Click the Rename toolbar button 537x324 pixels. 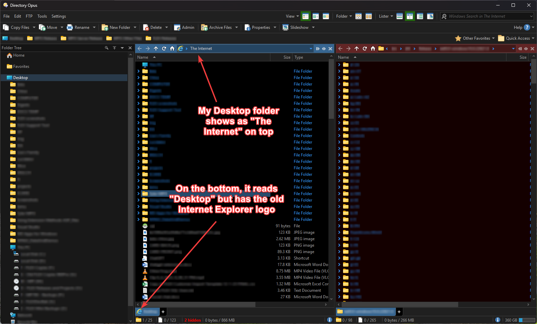(x=78, y=27)
